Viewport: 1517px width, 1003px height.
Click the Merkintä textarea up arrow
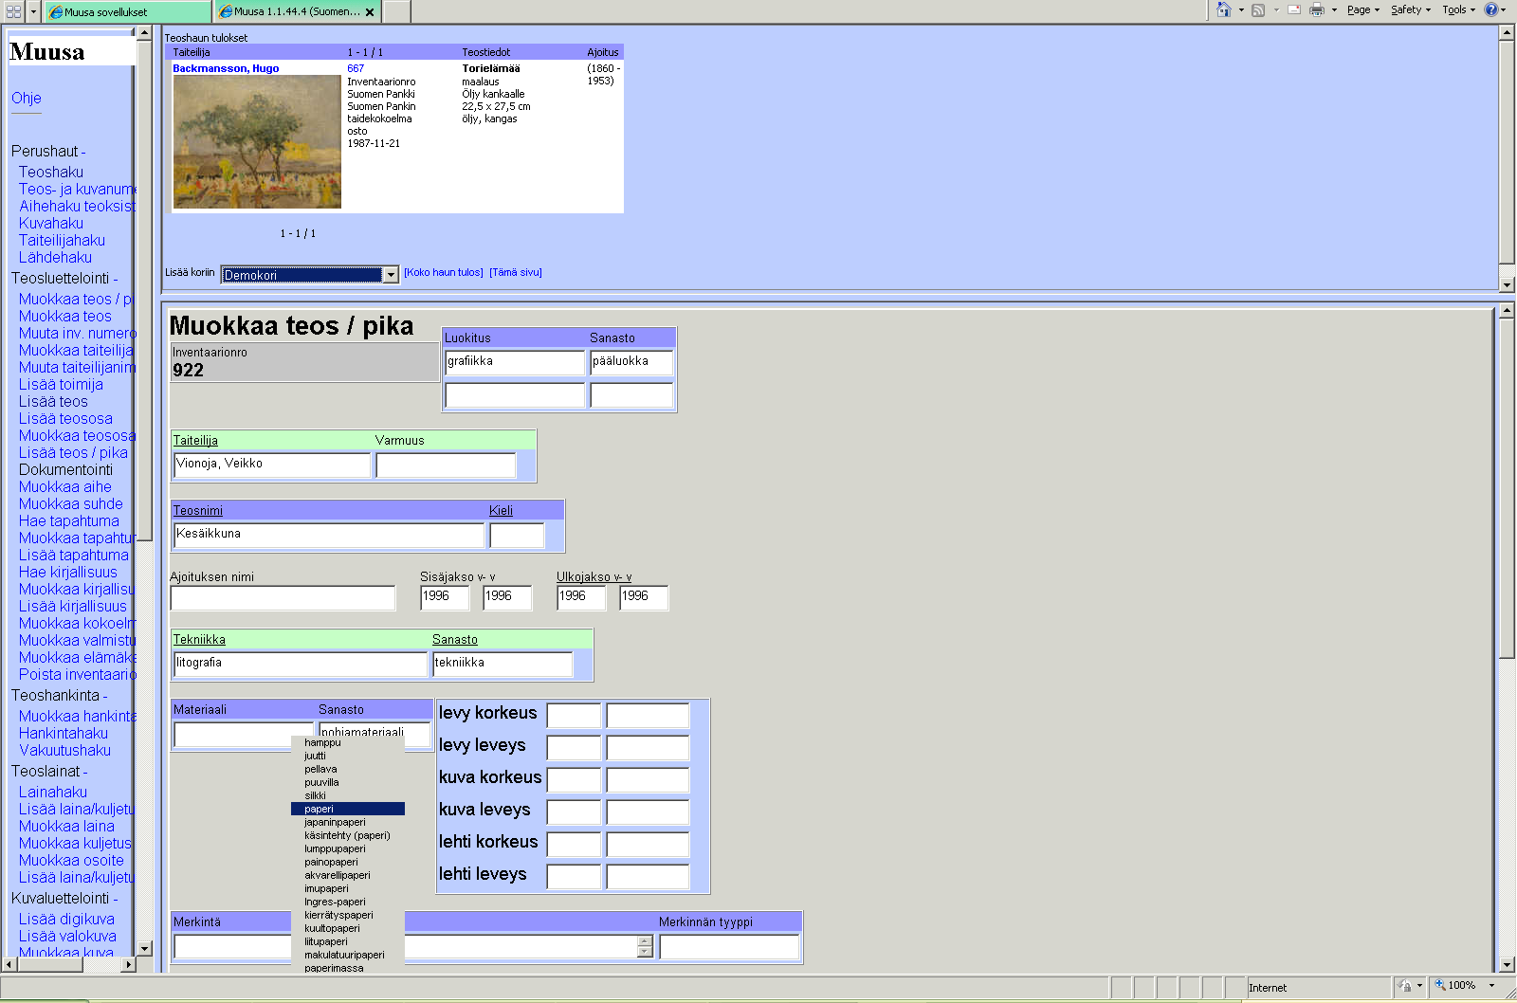[646, 940]
